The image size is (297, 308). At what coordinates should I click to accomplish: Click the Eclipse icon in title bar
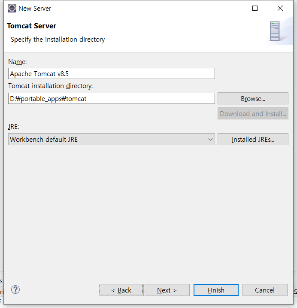(12, 9)
